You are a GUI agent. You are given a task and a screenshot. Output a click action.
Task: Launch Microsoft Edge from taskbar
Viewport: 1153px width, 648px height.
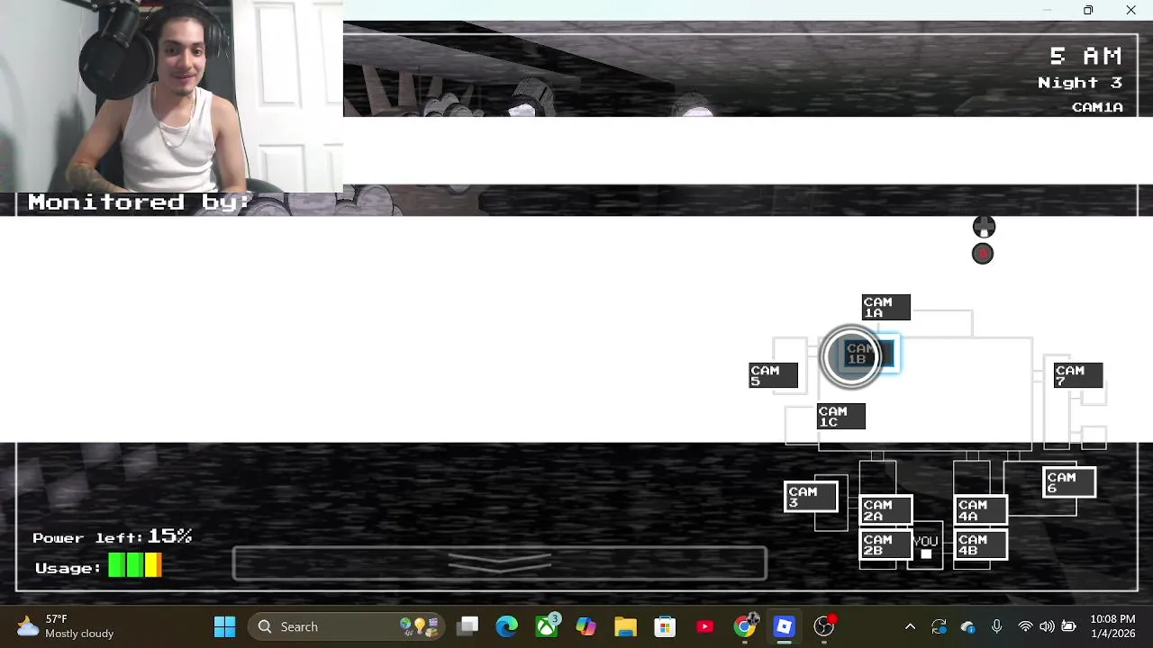[507, 626]
